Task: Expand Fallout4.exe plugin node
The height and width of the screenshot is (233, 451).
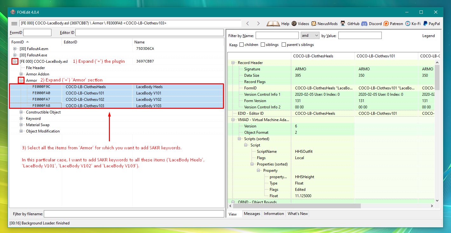Action: tap(15, 55)
